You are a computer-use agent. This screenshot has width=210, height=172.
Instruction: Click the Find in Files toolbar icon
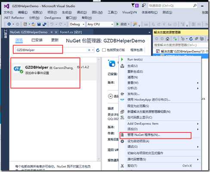tap(135, 24)
